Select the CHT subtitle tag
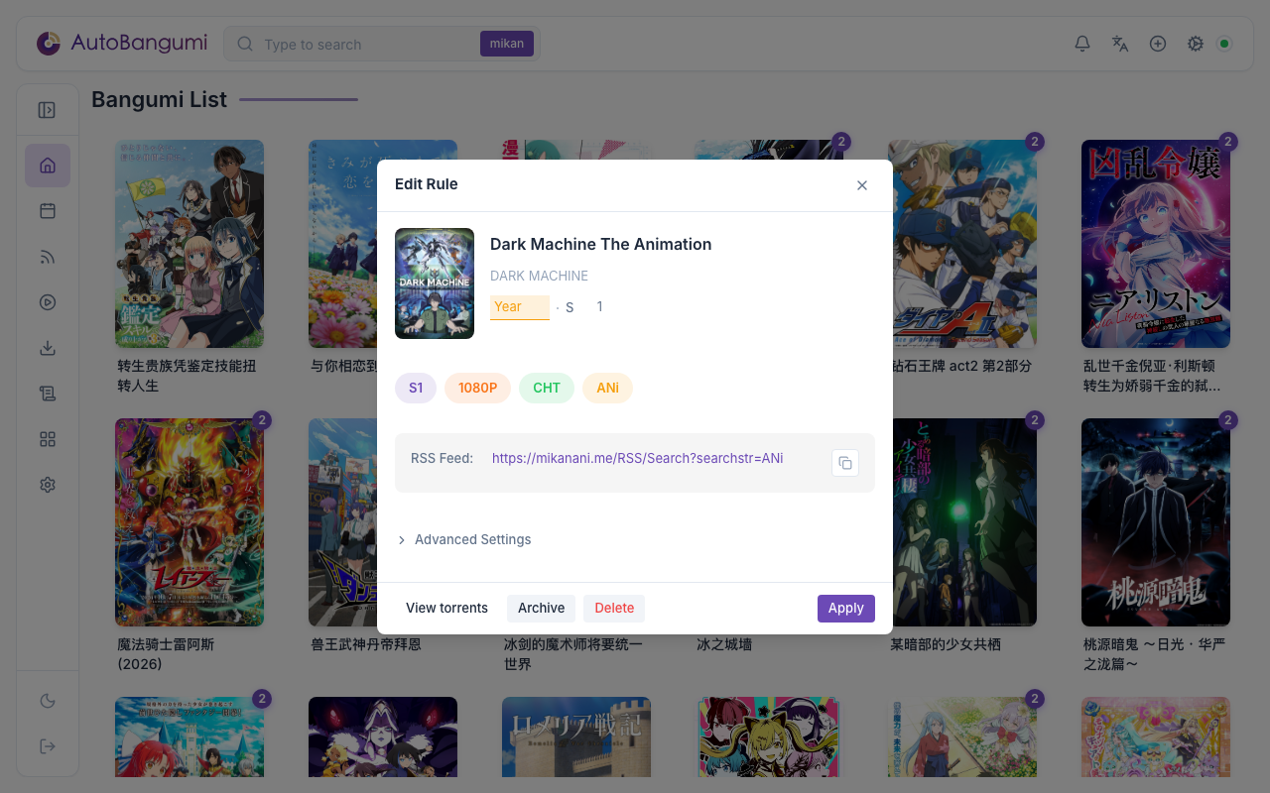The width and height of the screenshot is (1270, 793). tap(547, 388)
